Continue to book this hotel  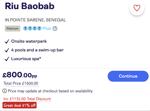point(128,76)
